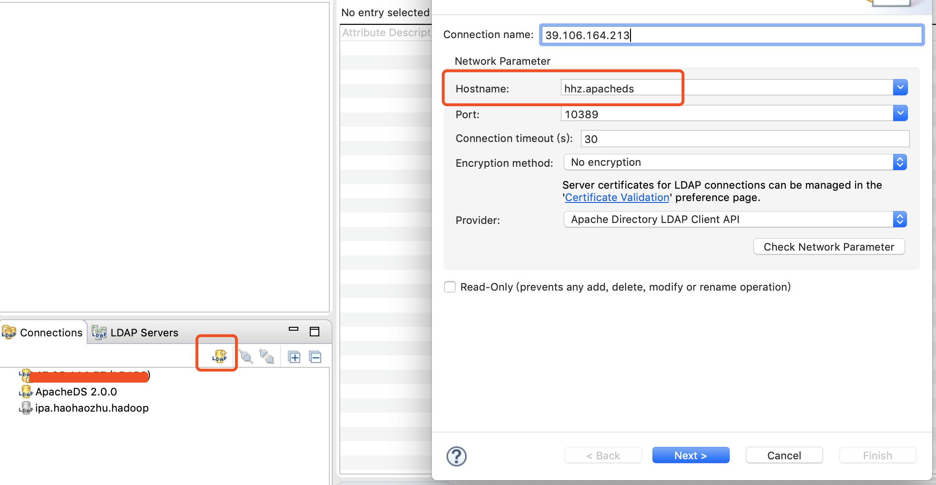Toggle read-only mode for the connection
The height and width of the screenshot is (485, 936).
click(449, 286)
